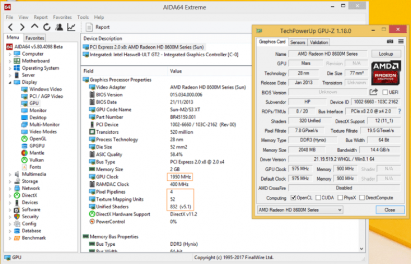Screen dimensions: 411x264
Task: Select the PCI Express 2.0 x8 AMD Radeon device
Action: coord(143,47)
